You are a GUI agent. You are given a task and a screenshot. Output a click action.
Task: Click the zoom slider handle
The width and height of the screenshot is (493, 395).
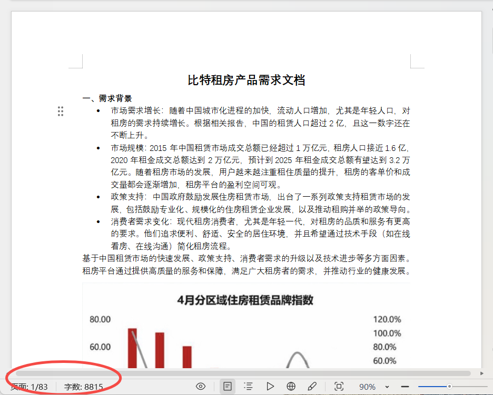(450, 386)
